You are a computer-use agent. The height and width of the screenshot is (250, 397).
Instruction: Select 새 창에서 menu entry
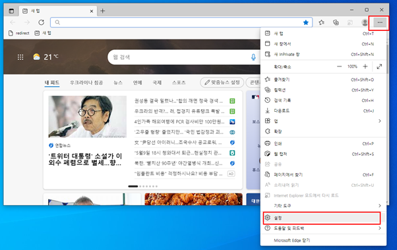point(323,43)
